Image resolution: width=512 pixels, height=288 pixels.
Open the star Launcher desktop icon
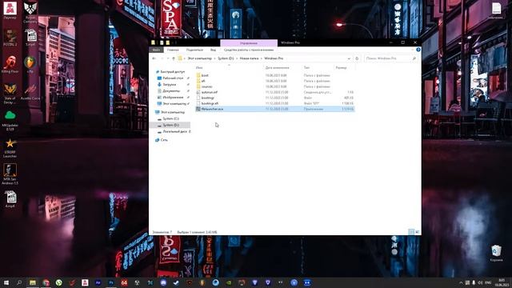[x=10, y=147]
